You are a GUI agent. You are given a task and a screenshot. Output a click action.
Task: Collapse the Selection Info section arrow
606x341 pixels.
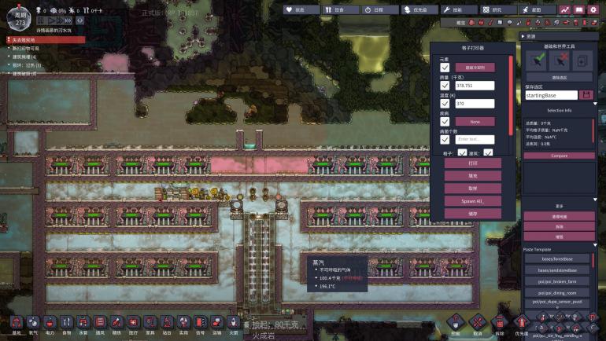click(596, 200)
